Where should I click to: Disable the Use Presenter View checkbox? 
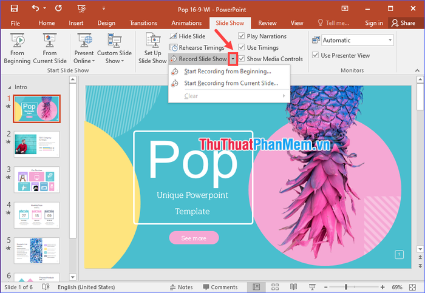[x=315, y=56]
